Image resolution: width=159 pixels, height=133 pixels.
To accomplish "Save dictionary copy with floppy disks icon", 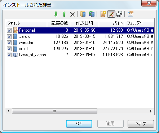I will coord(119,14).
